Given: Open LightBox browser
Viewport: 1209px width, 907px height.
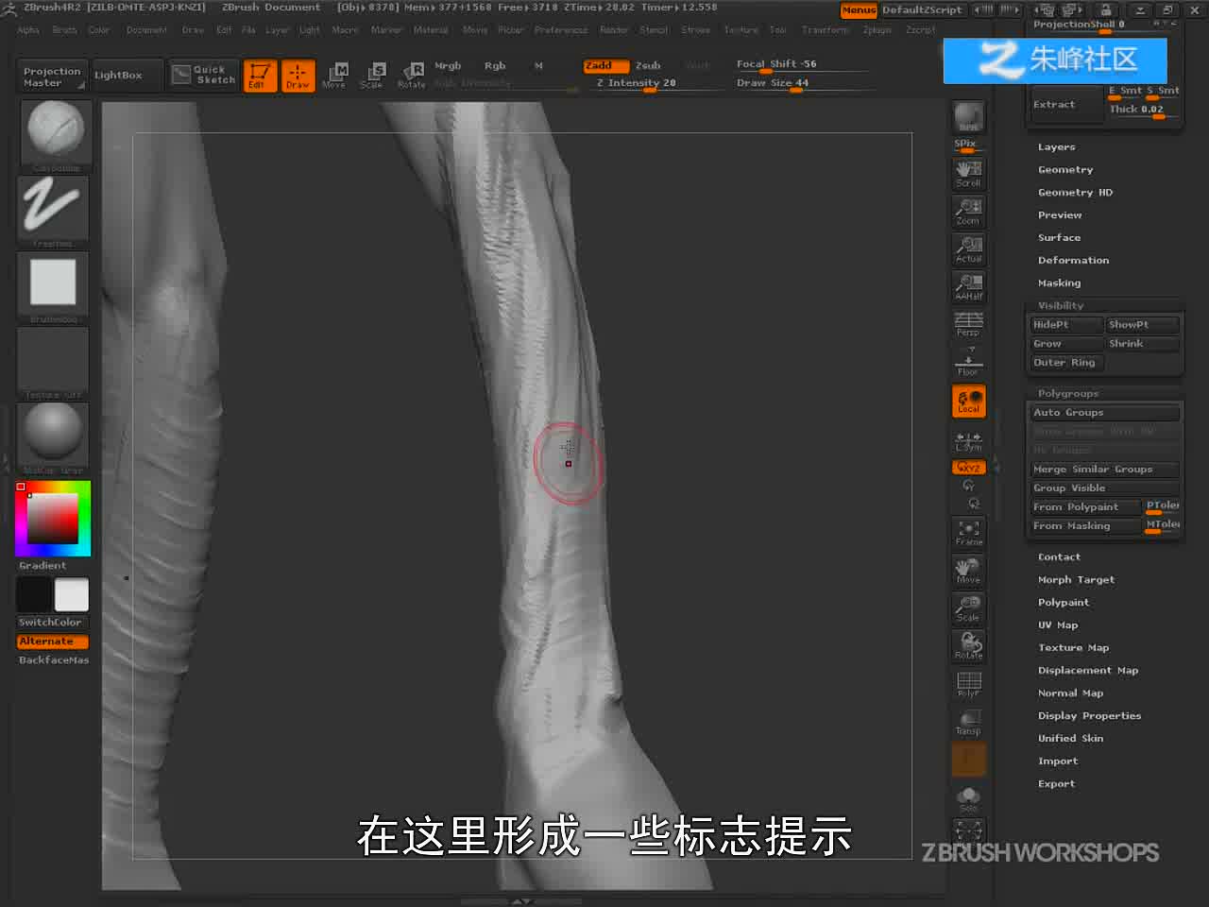Looking at the screenshot, I should point(118,76).
